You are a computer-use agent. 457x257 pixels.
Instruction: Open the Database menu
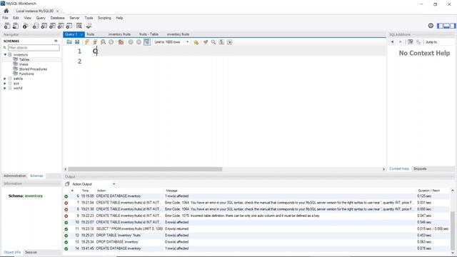pyautogui.click(x=57, y=18)
